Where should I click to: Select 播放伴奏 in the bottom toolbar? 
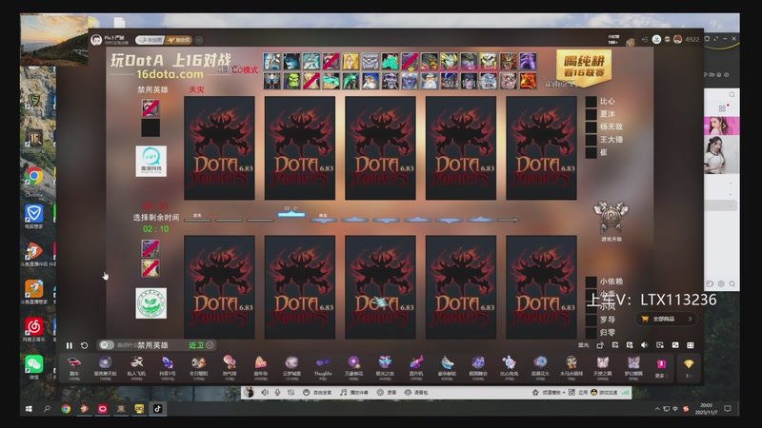click(x=353, y=392)
